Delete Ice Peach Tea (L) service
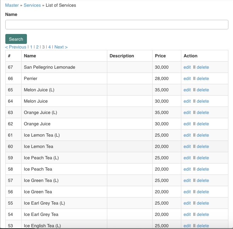 click(x=203, y=158)
